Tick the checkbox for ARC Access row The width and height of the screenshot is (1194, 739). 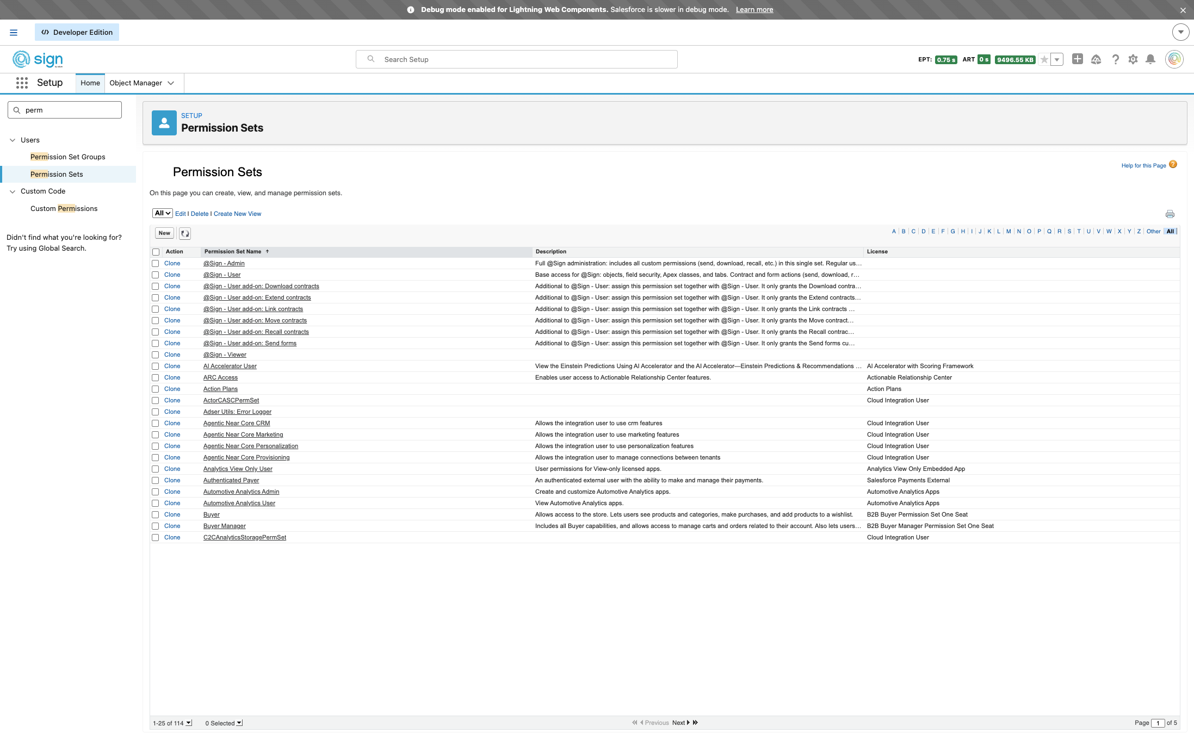tap(156, 378)
